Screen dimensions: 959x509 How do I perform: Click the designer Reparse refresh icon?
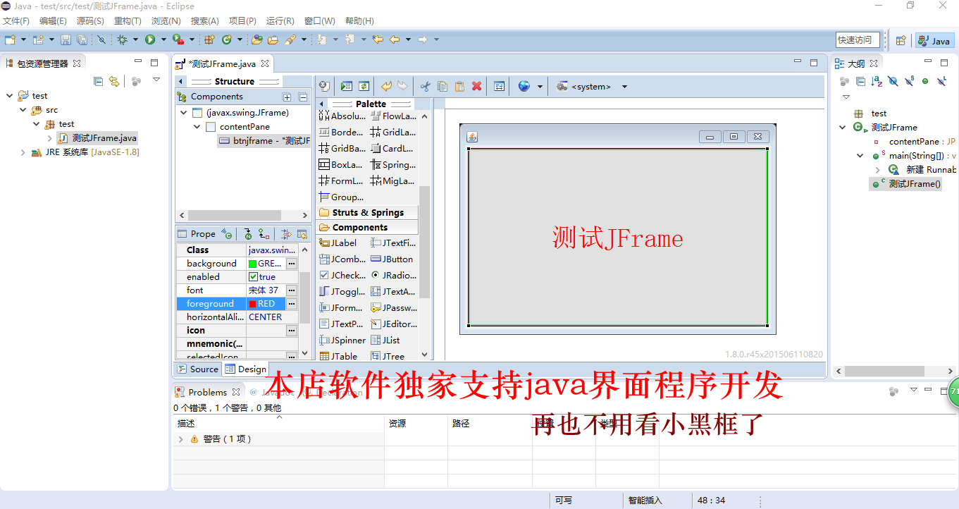364,86
